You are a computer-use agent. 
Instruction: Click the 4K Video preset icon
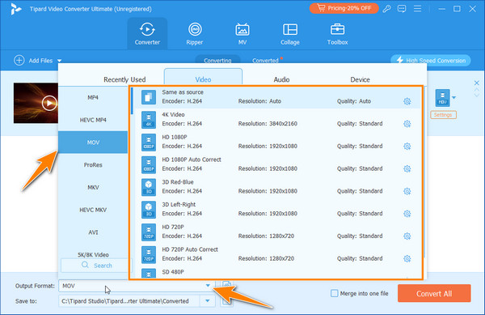149,120
